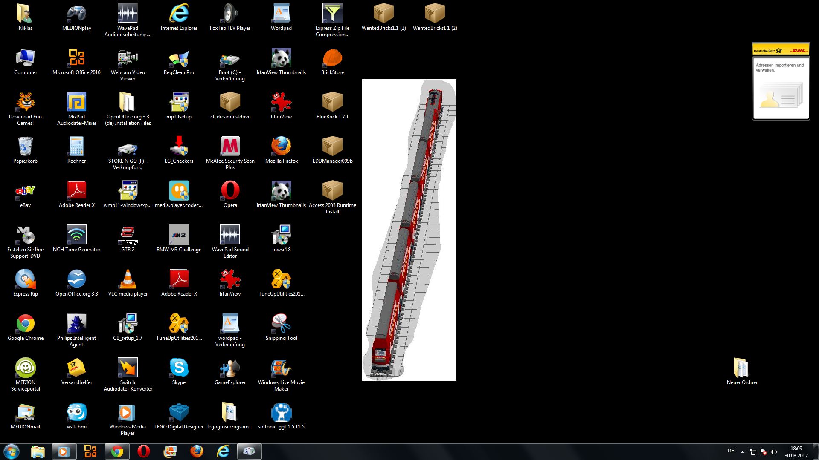Click the Deutsche Post DHL gadget header
The width and height of the screenshot is (819, 460).
tap(781, 50)
